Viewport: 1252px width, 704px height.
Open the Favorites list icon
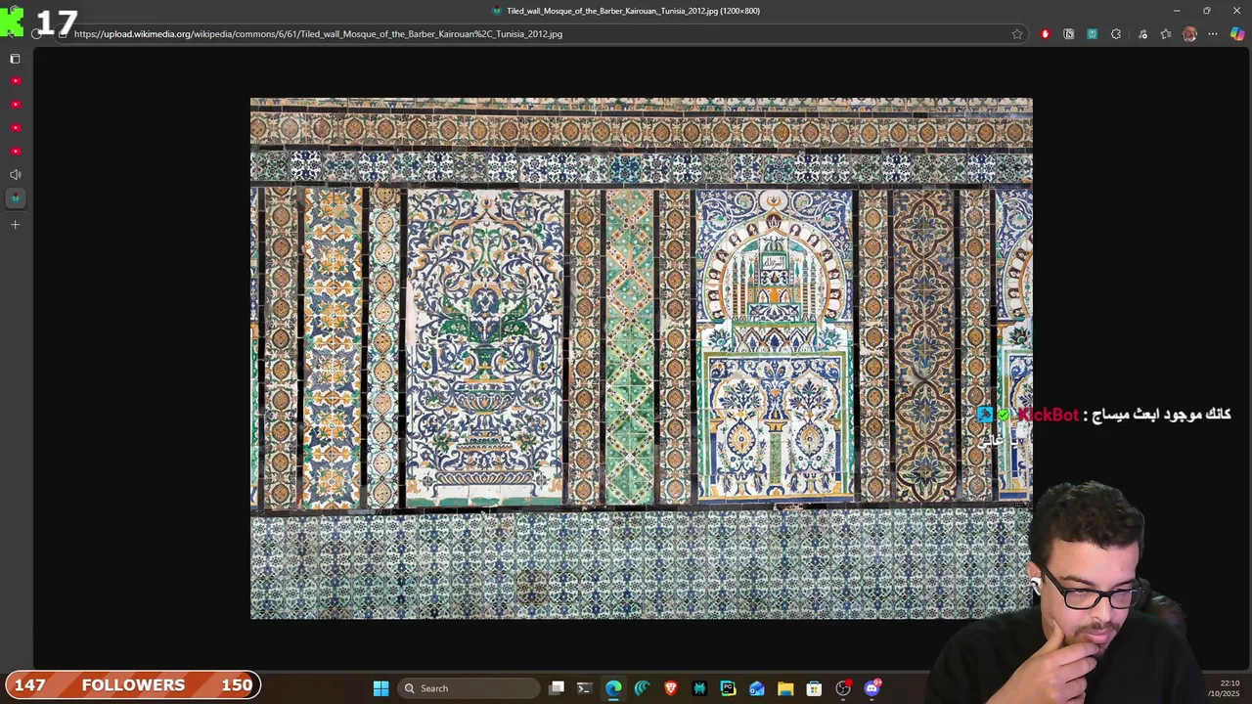[x=1166, y=34]
